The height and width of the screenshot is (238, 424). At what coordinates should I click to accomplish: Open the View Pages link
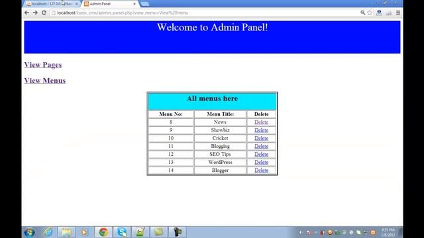(43, 65)
